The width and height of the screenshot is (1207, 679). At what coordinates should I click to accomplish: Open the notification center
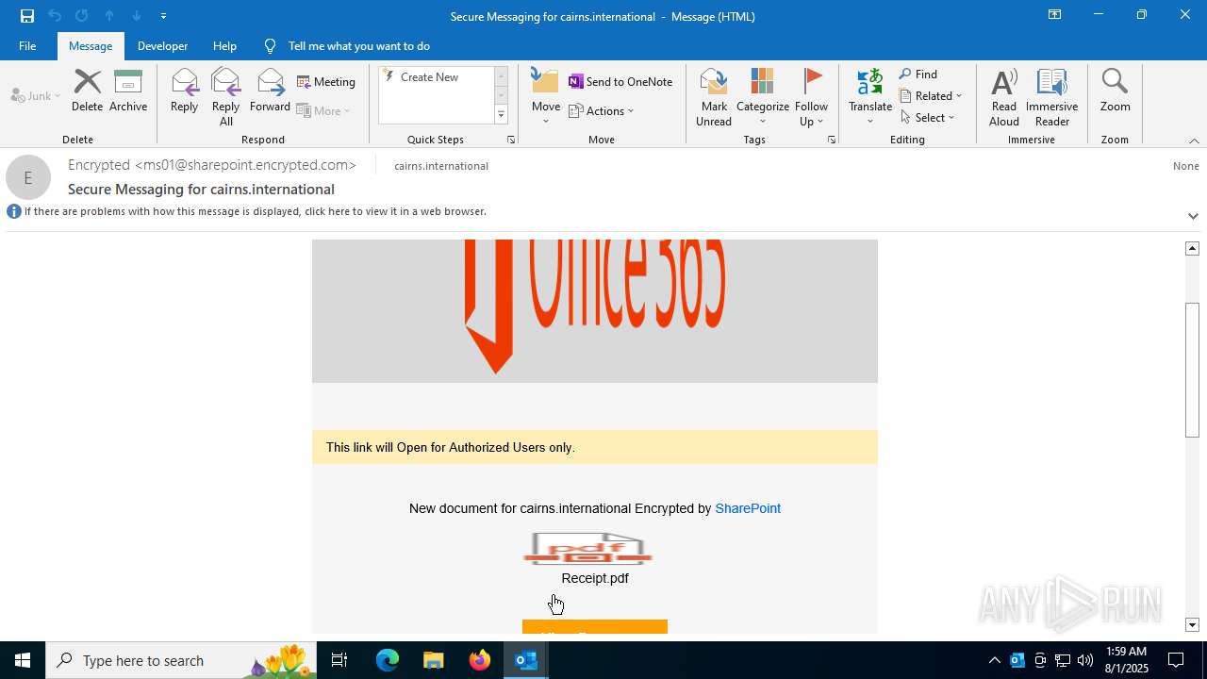tap(1176, 660)
